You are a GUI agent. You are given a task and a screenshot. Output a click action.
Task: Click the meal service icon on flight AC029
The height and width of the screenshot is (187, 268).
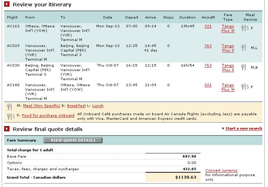click(x=244, y=48)
